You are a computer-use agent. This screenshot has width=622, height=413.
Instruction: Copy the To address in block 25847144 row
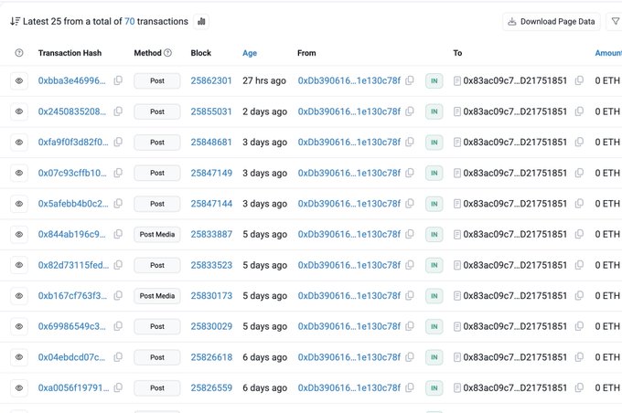click(579, 204)
